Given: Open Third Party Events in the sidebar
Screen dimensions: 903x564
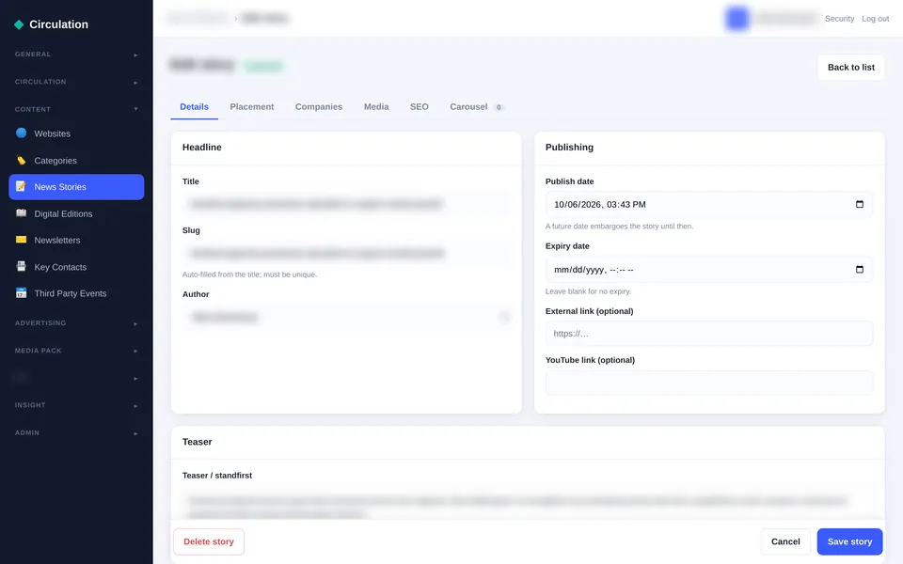Looking at the screenshot, I should [x=76, y=293].
